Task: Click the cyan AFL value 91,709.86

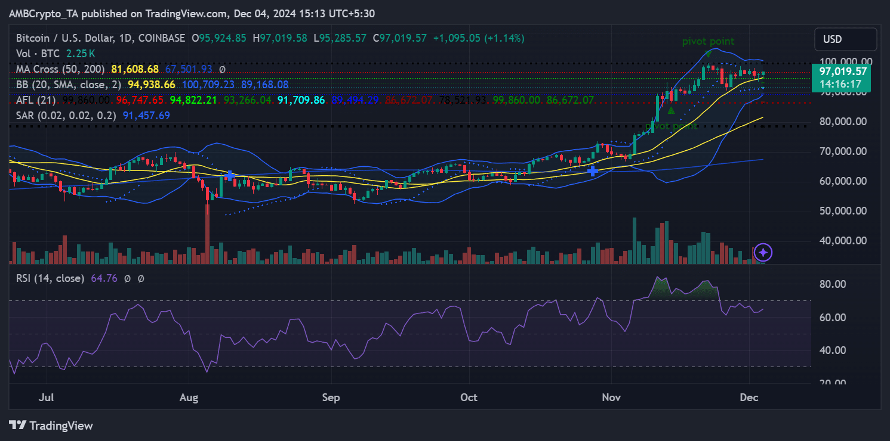Action: coord(301,100)
